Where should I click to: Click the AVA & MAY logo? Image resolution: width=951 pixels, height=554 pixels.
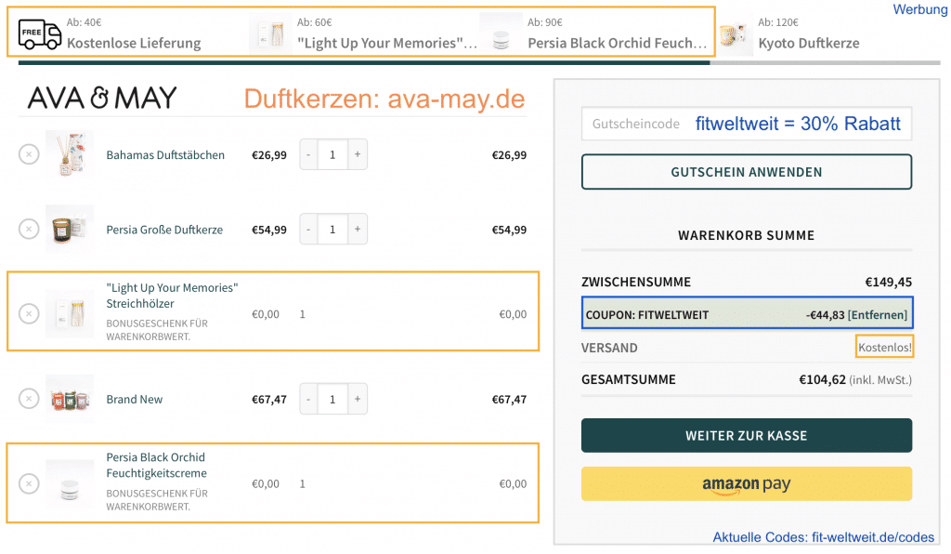click(x=102, y=98)
